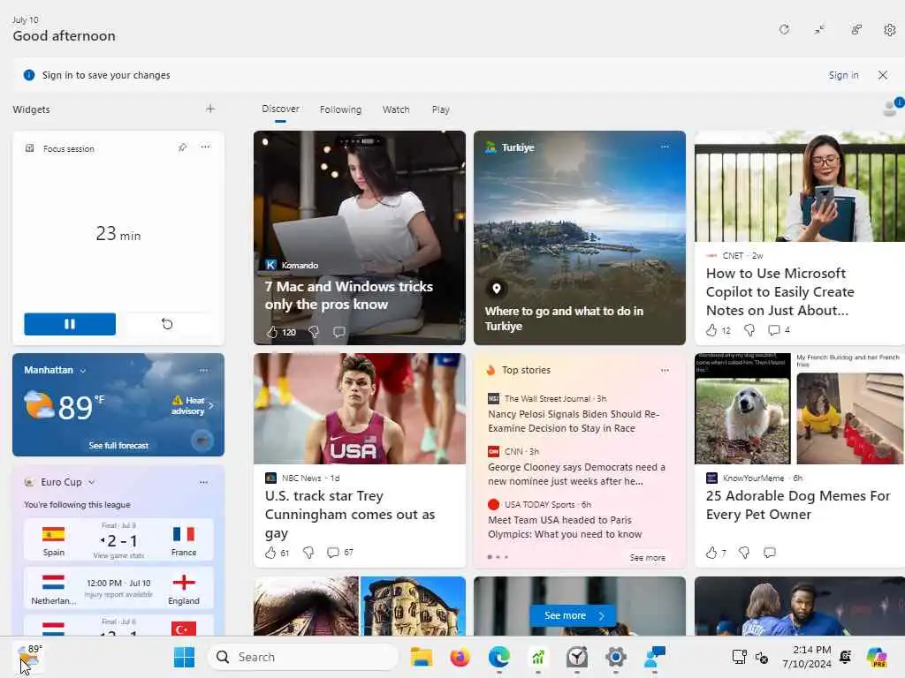Open the Watch tab
905x678 pixels.
pos(396,109)
